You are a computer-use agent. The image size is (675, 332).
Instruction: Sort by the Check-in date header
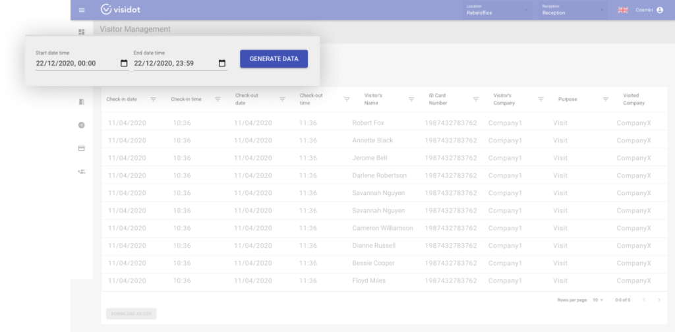pos(121,99)
